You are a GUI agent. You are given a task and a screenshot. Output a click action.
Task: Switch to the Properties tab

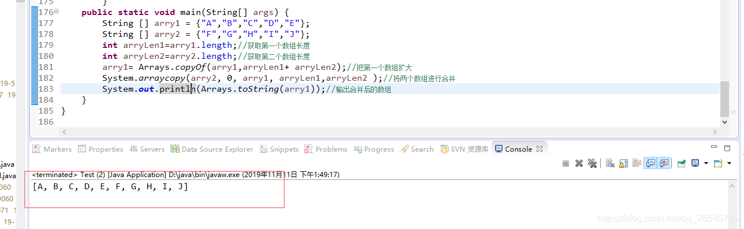[101, 149]
